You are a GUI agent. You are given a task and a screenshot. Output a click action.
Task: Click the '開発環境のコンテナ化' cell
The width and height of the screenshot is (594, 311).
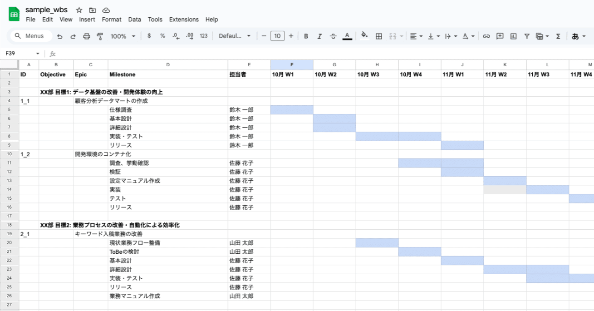[x=91, y=154]
